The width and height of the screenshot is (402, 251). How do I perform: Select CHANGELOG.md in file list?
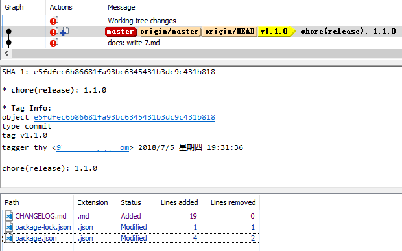point(41,216)
